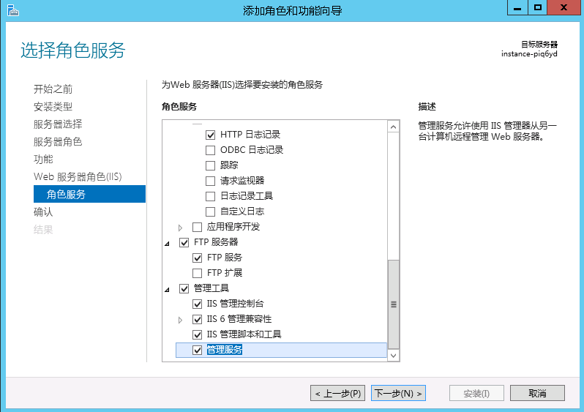Check the 日志记录工具 checkbox
The image size is (584, 412).
tap(211, 196)
